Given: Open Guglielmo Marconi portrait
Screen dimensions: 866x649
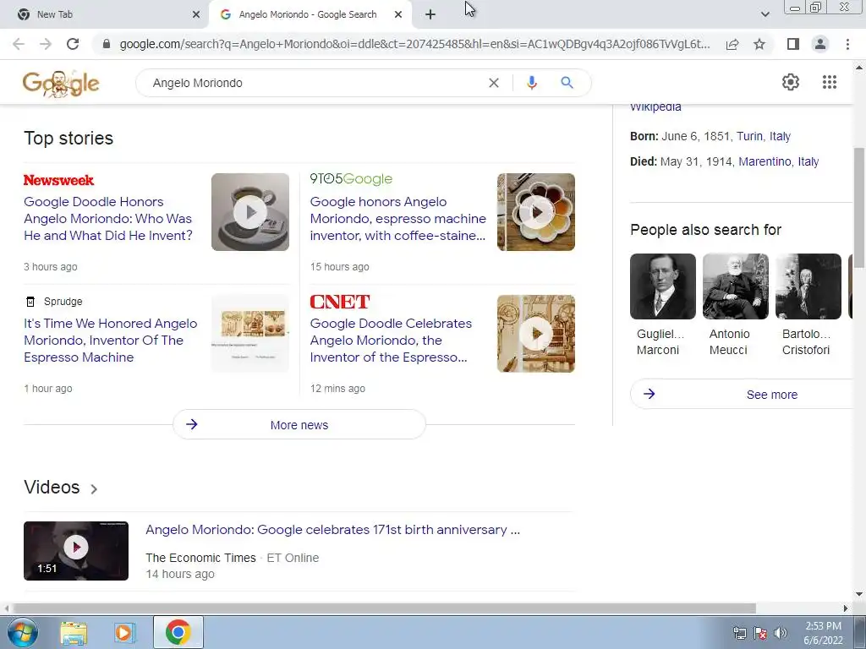Looking at the screenshot, I should click(x=663, y=286).
